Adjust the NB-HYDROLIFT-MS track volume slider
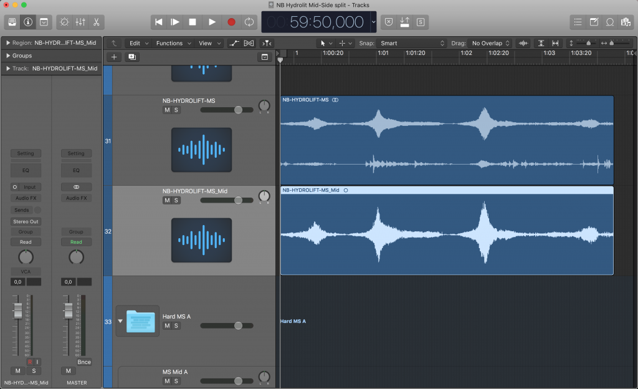Viewport: 638px width, 389px height. pos(238,110)
